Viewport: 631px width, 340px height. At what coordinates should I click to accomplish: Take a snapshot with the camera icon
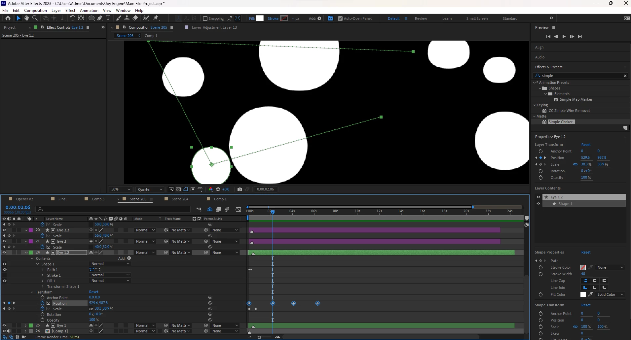(x=240, y=189)
